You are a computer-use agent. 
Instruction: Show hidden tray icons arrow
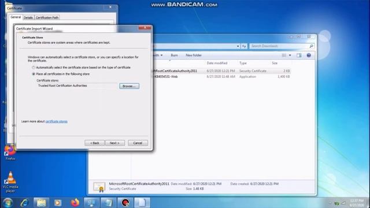[x=330, y=203]
